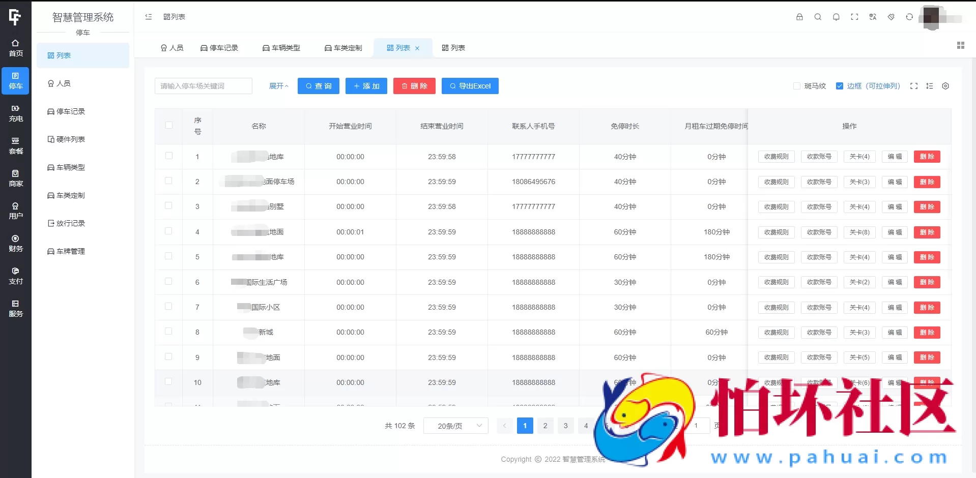Switch to the 停车记录 tab
The width and height of the screenshot is (976, 478).
click(x=219, y=47)
